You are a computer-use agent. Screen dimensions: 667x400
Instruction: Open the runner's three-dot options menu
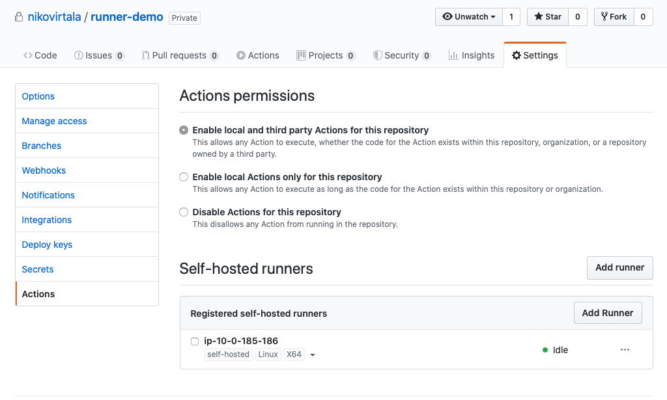[x=625, y=349]
